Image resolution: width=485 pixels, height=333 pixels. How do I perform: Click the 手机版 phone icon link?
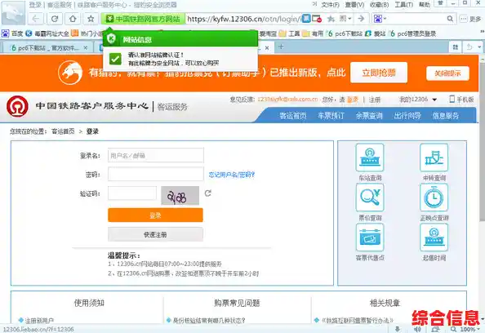[461, 100]
